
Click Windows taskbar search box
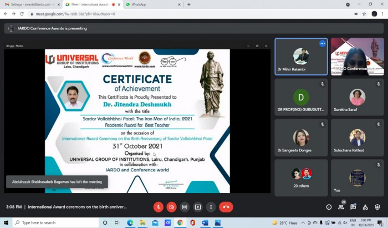[x=55, y=222]
